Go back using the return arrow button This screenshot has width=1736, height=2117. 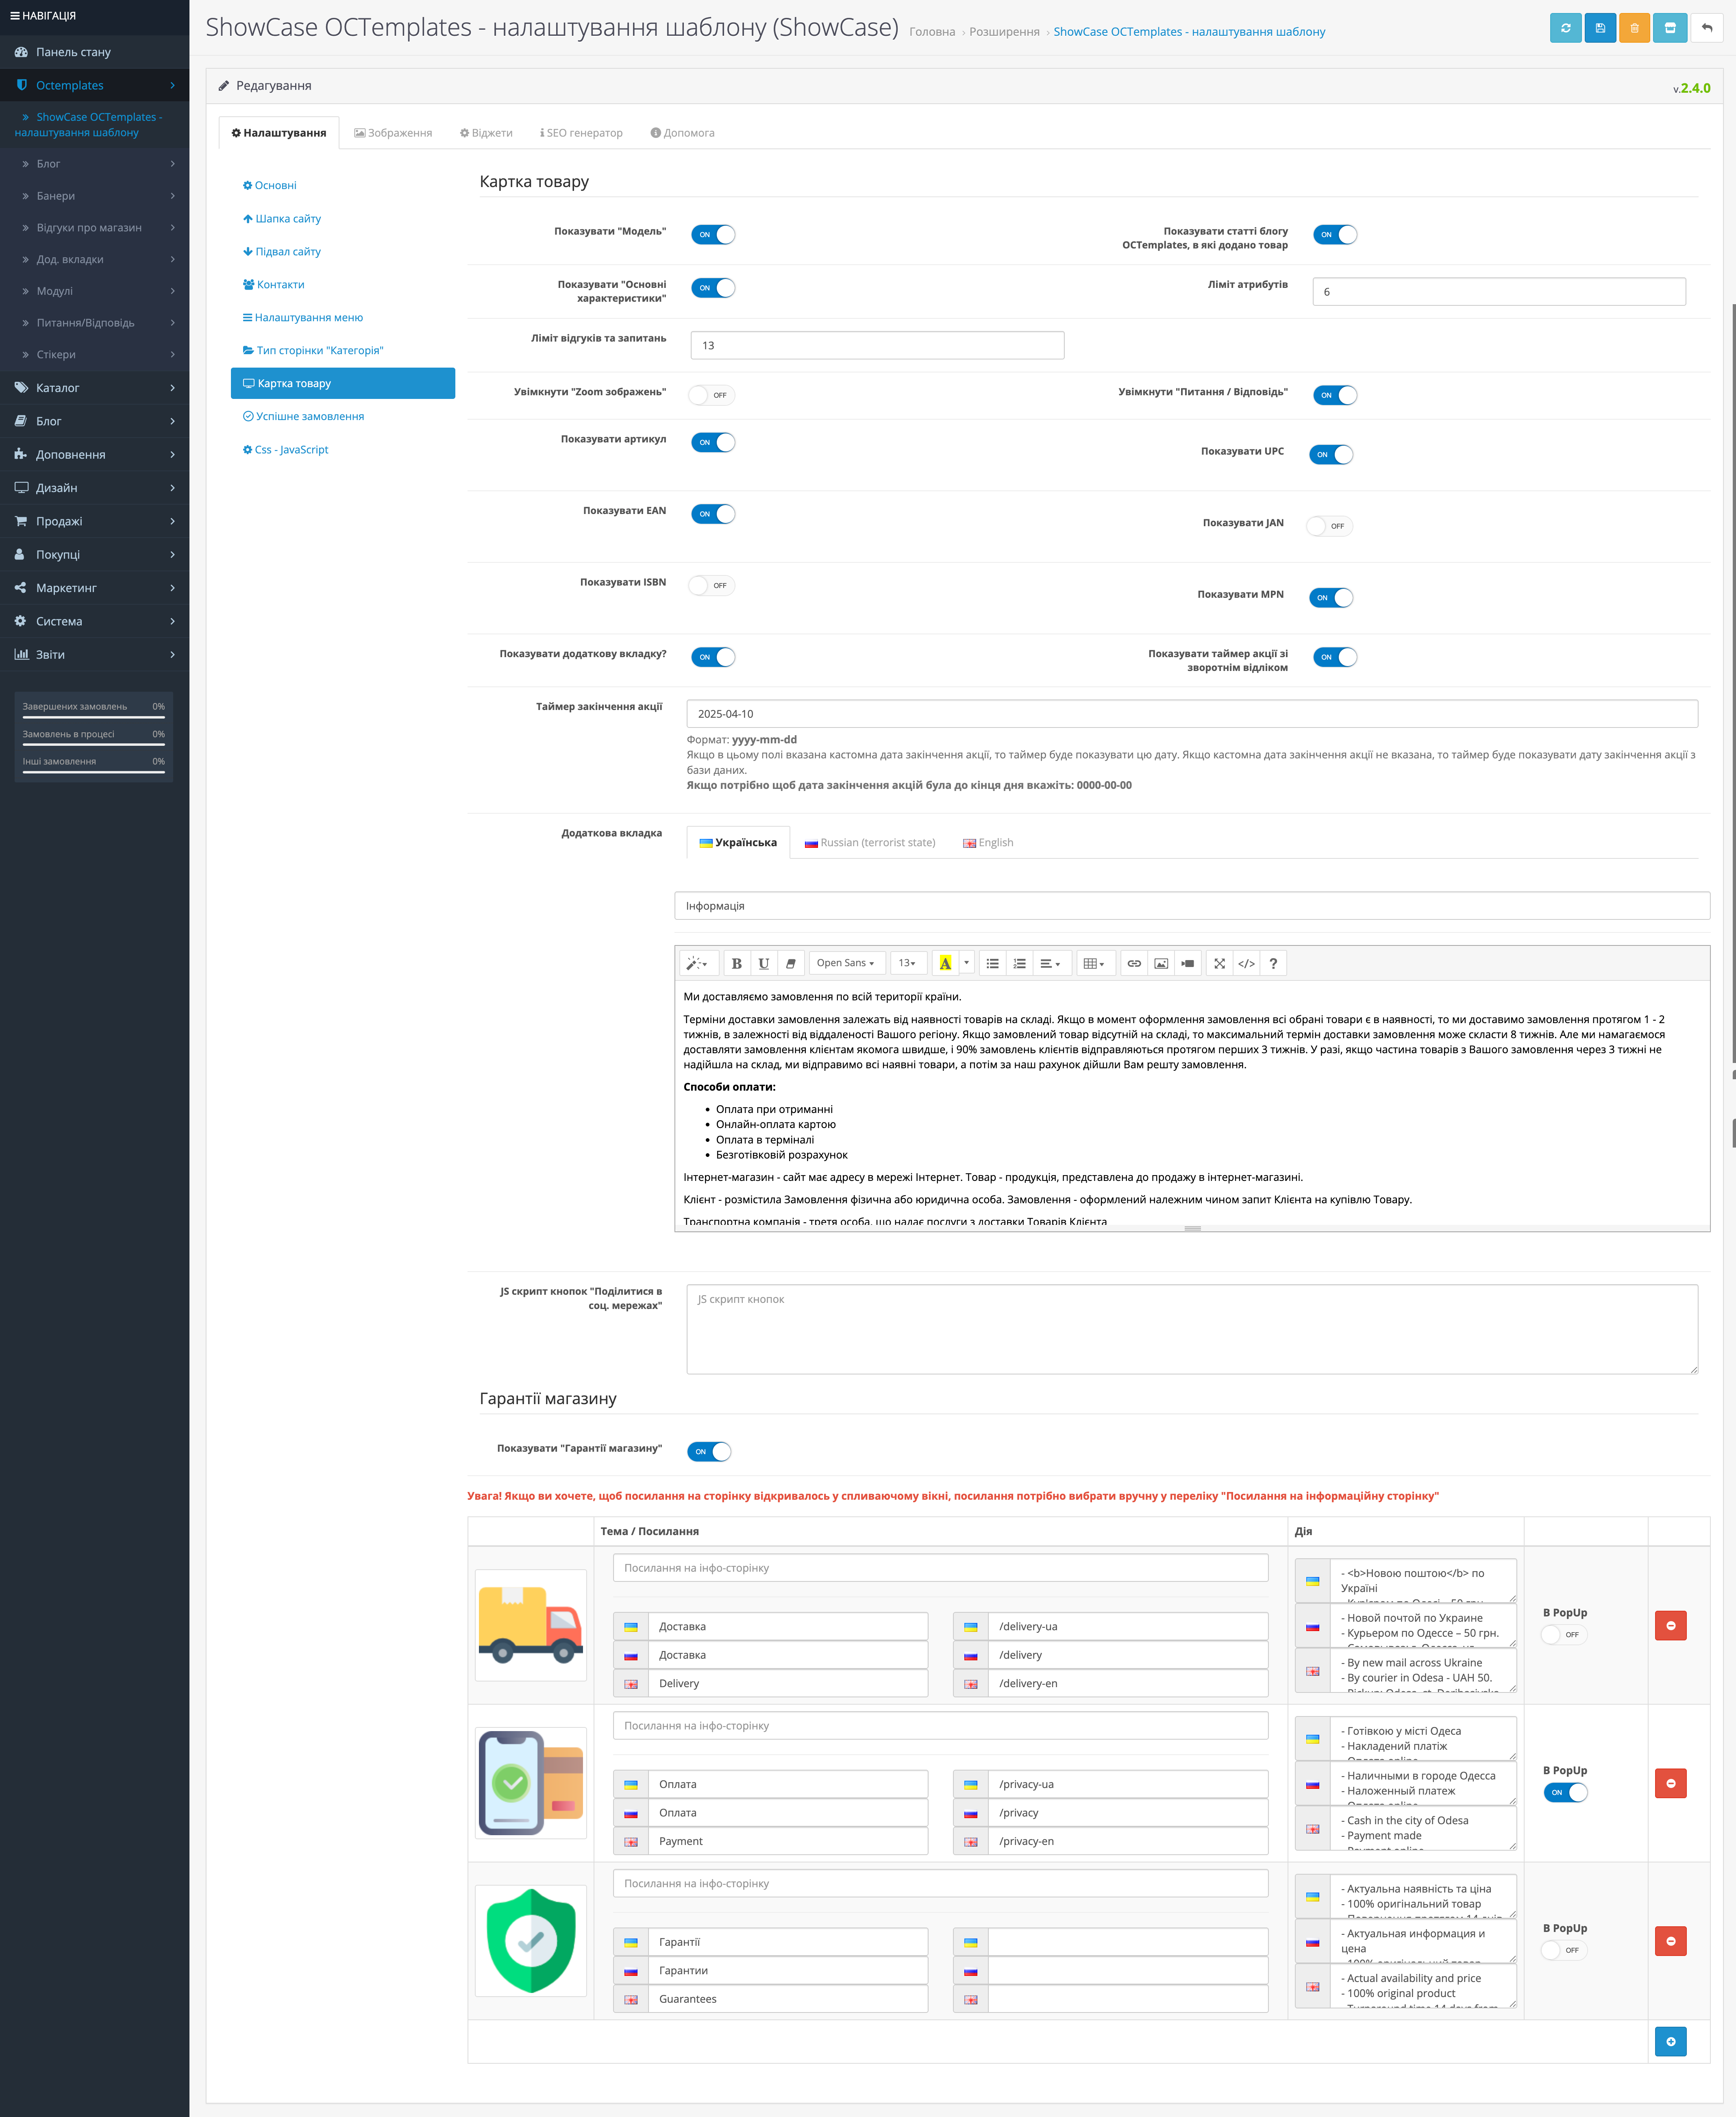(x=1707, y=28)
